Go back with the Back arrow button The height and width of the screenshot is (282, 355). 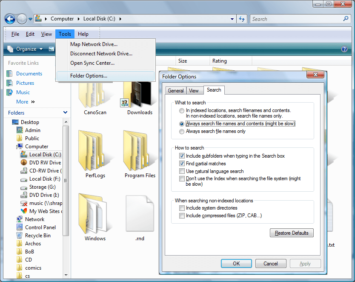pos(10,19)
